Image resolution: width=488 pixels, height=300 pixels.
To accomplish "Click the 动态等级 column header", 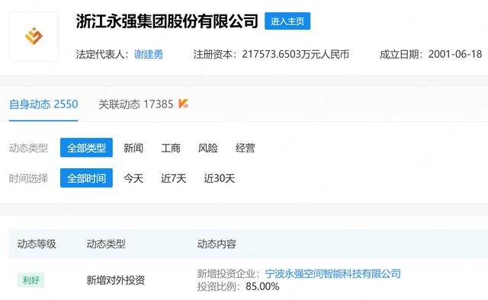I will tap(37, 244).
